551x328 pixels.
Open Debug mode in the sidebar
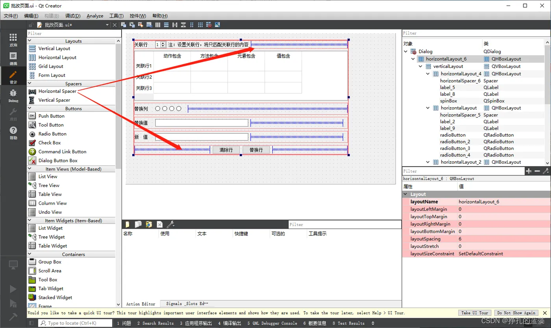pos(13,95)
